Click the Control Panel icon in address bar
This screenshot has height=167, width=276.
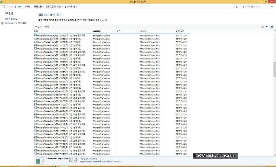point(20,7)
